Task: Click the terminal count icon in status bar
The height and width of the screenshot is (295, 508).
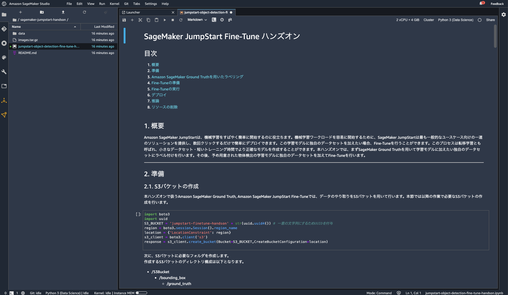Action: coord(11,293)
